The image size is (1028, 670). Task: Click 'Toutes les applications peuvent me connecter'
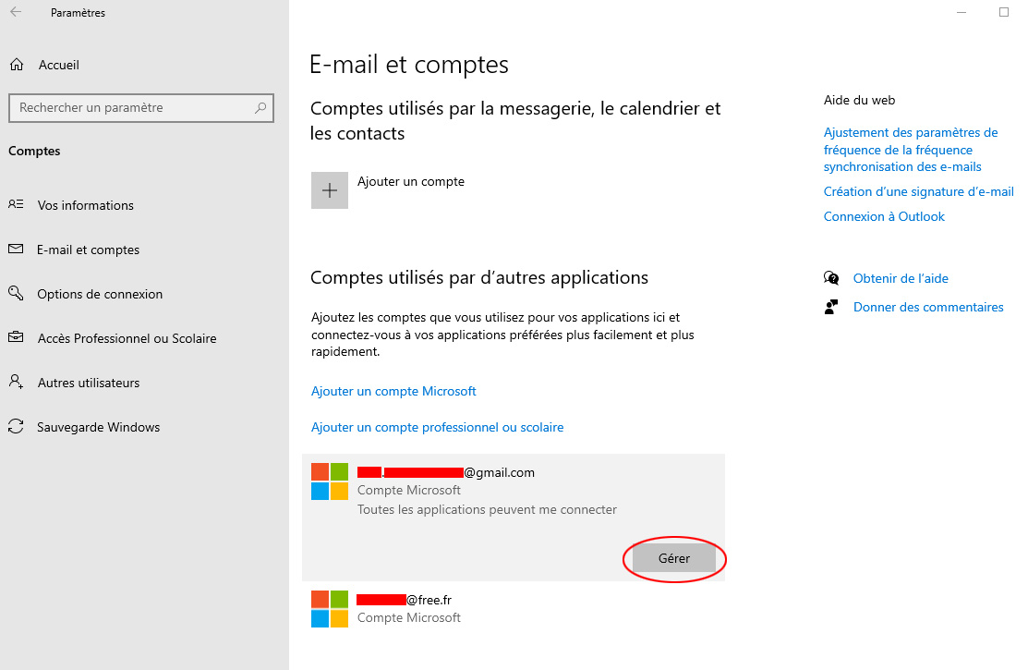pos(487,510)
